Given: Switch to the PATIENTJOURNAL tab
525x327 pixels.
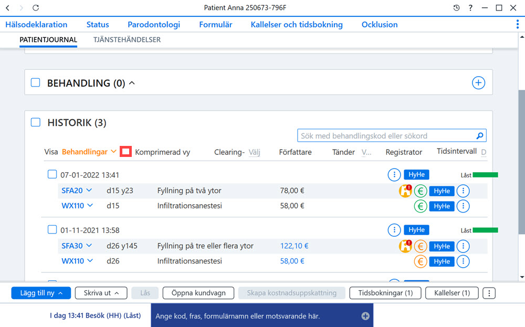Looking at the screenshot, I should coord(48,39).
